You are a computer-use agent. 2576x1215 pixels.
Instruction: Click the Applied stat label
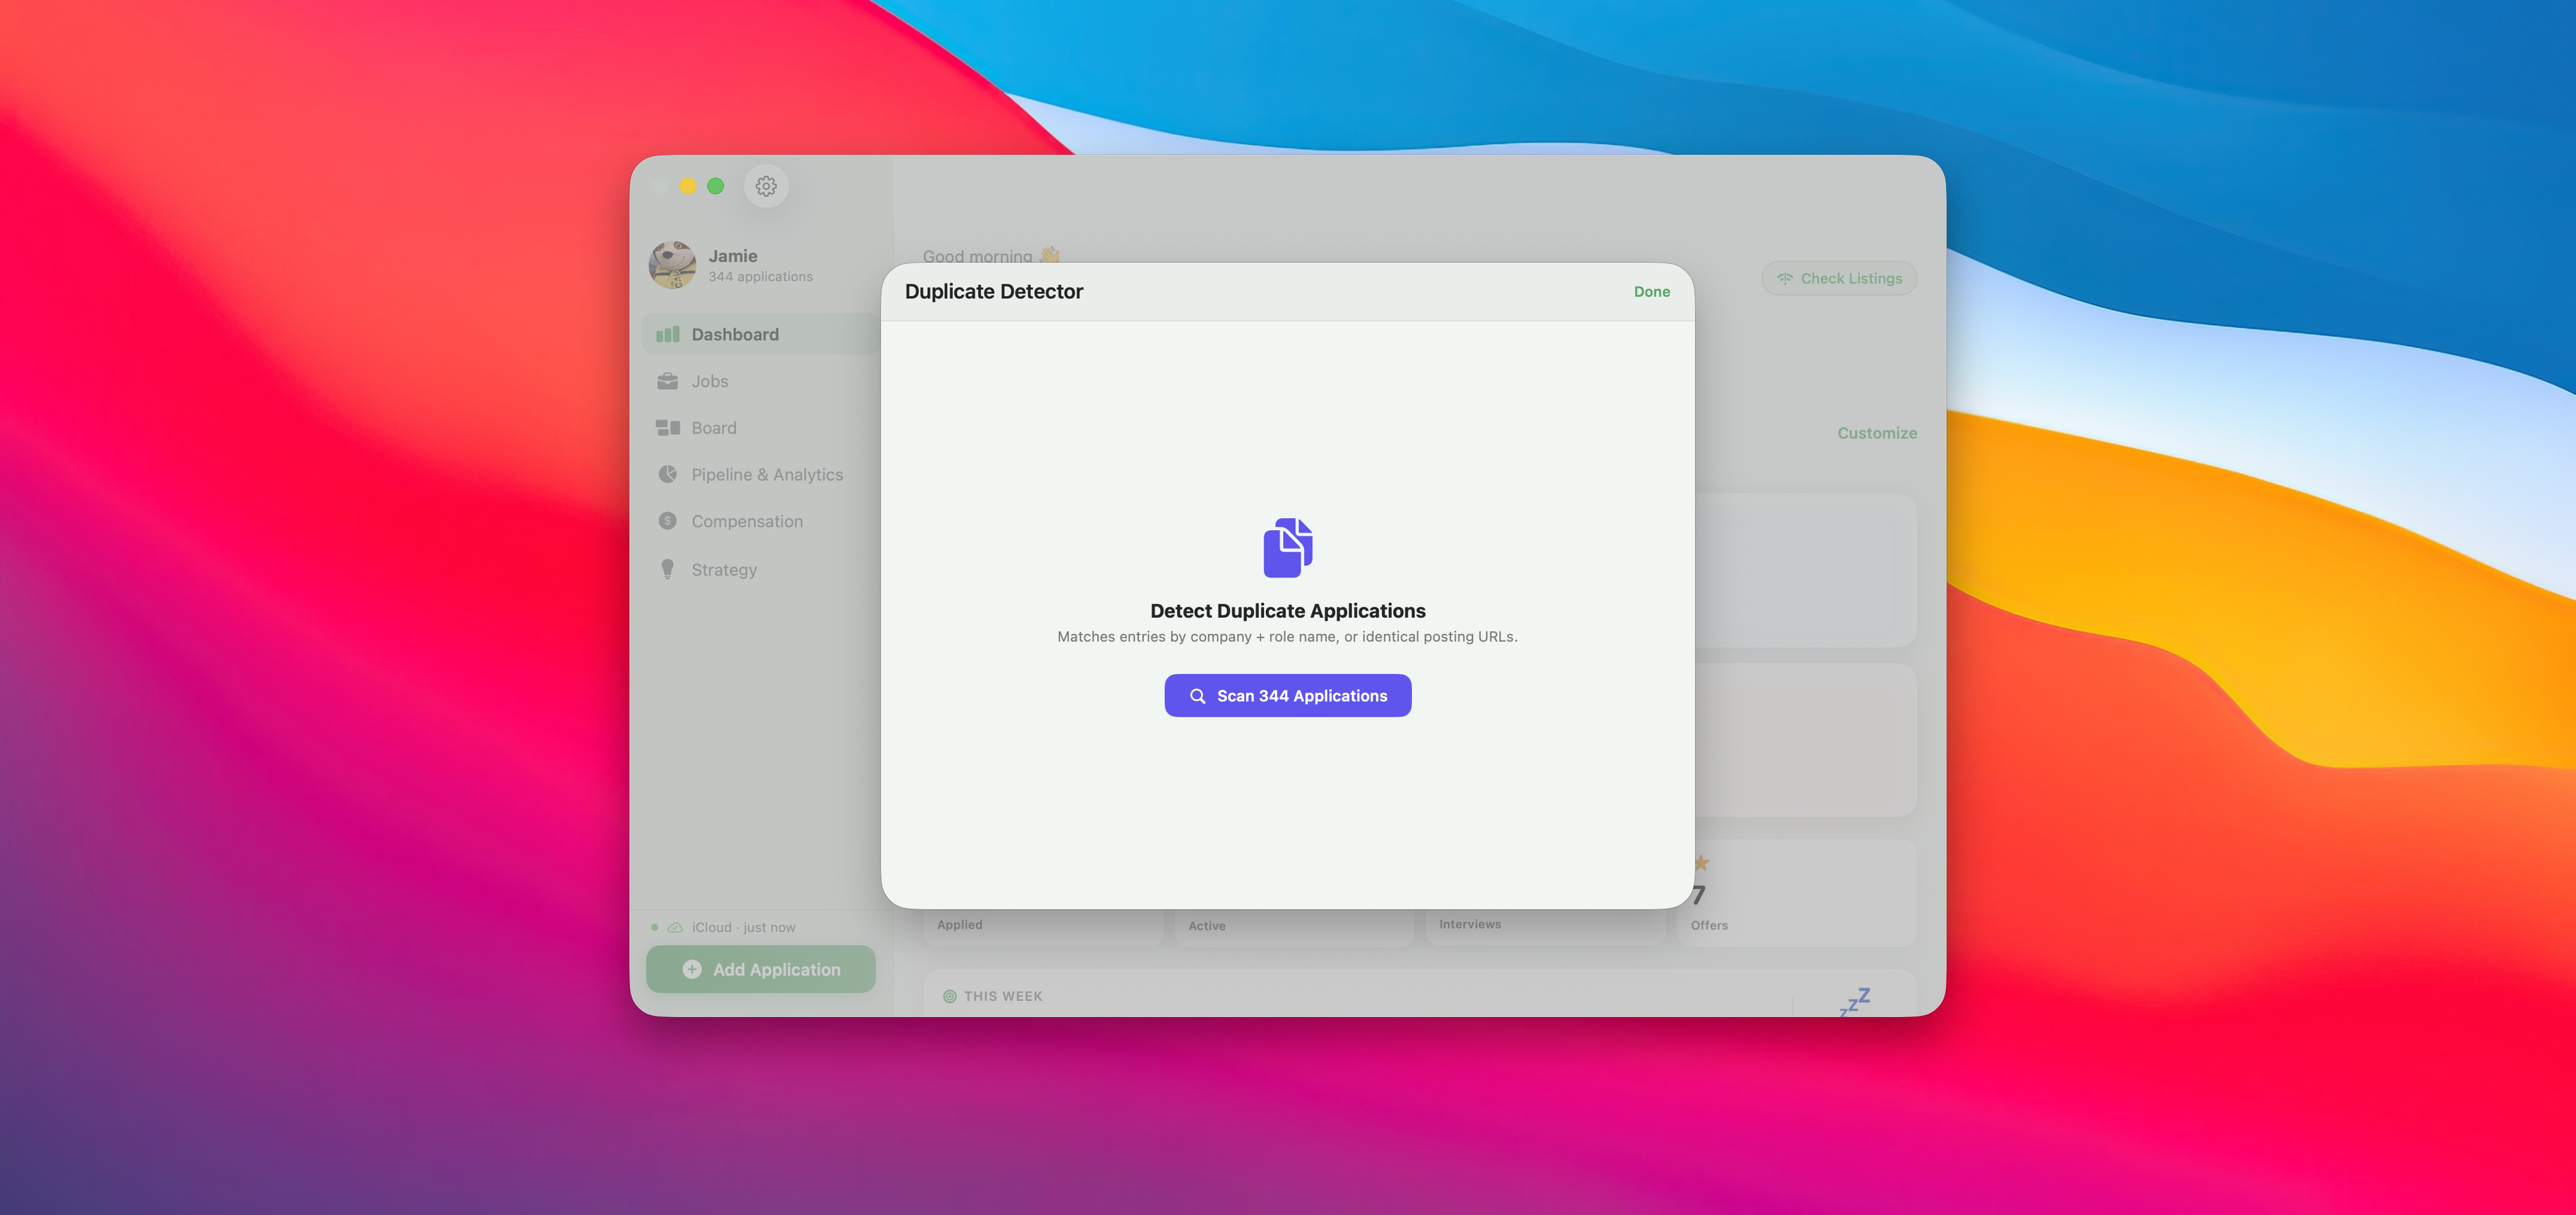959,924
